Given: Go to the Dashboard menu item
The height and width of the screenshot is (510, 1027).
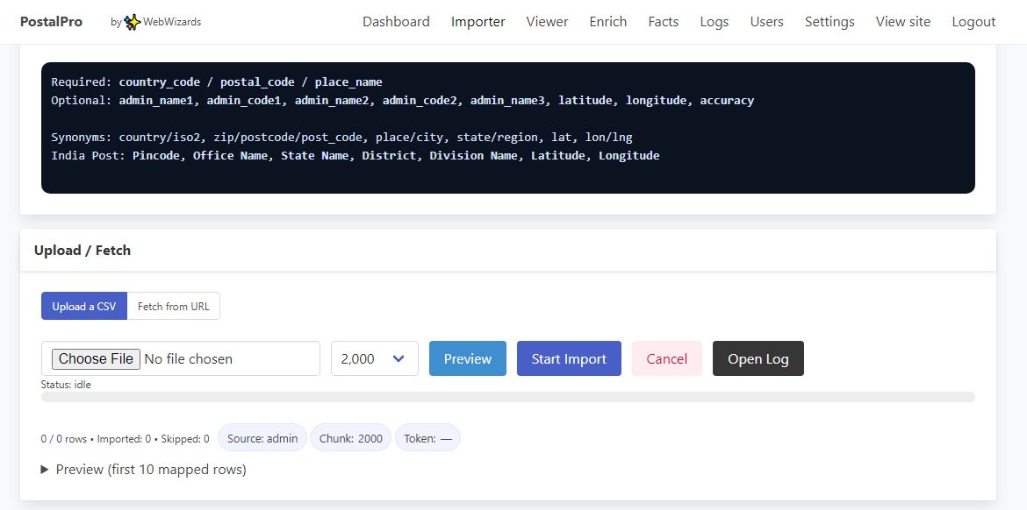Looking at the screenshot, I should pos(396,22).
